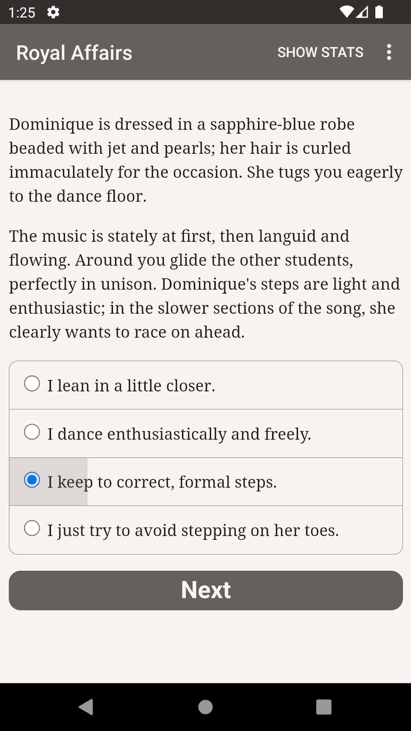
Task: Tap the paragraph starting "The music is stately"
Action: (204, 284)
